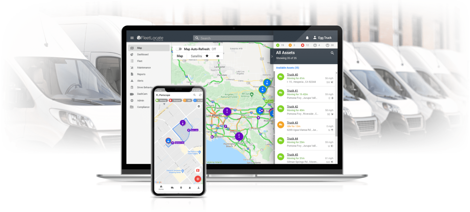The image size is (470, 212).
Task: Toggle the Map Auto-Refresh switch
Action: [179, 49]
